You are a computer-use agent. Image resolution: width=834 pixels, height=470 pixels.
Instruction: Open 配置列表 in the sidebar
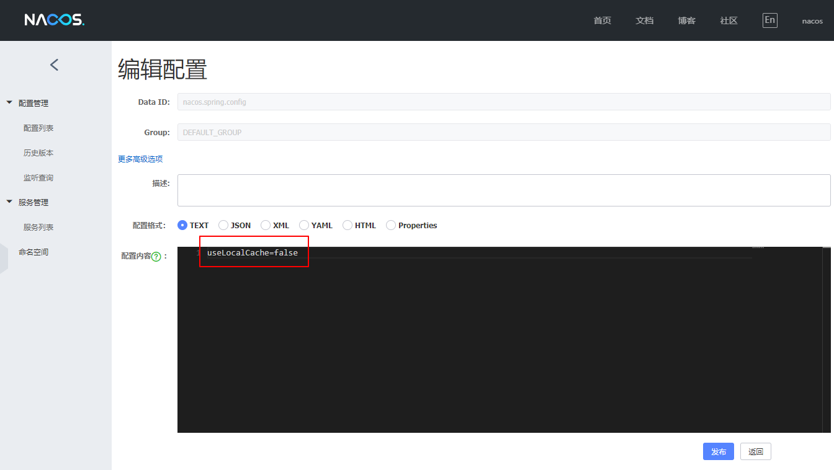coord(38,128)
